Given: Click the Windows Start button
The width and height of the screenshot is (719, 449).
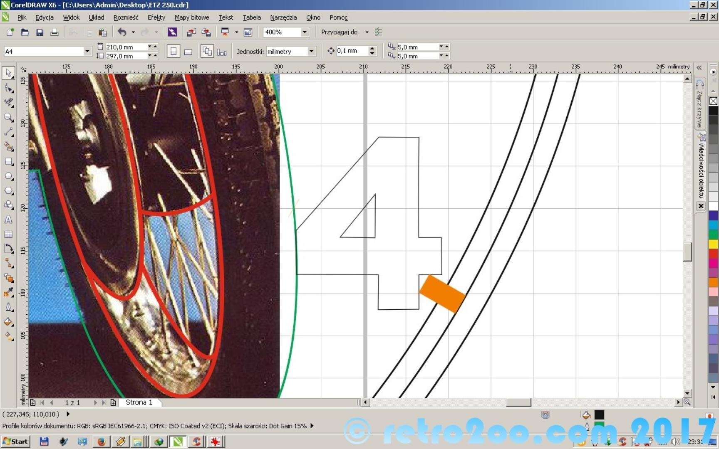Looking at the screenshot, I should 15,442.
